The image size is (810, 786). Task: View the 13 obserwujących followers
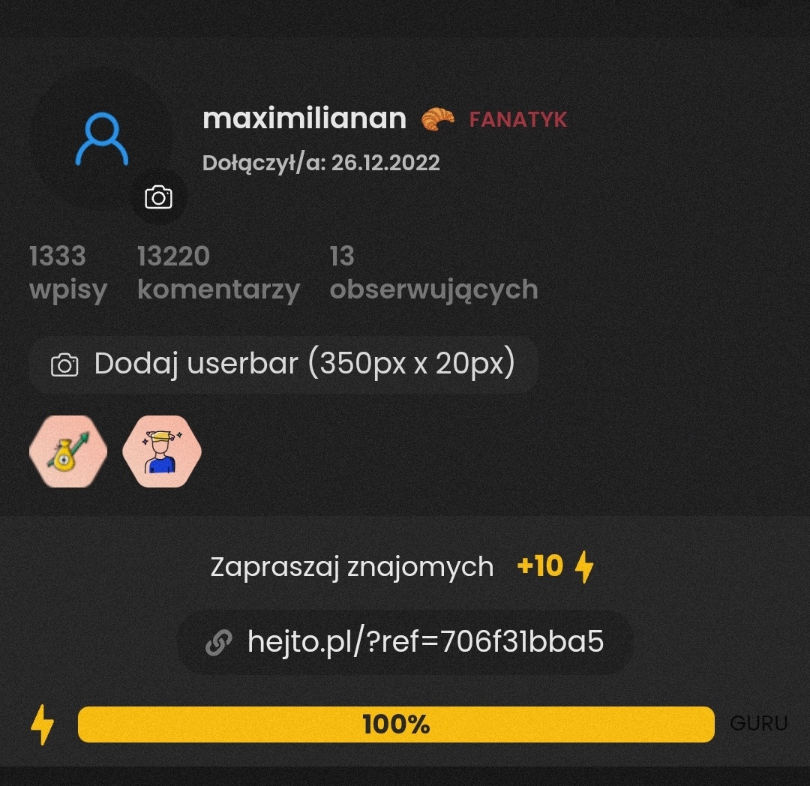434,272
